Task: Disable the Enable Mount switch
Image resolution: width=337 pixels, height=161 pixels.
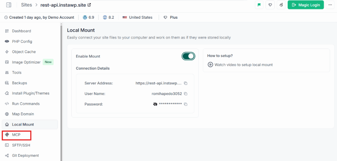Action: 188,56
